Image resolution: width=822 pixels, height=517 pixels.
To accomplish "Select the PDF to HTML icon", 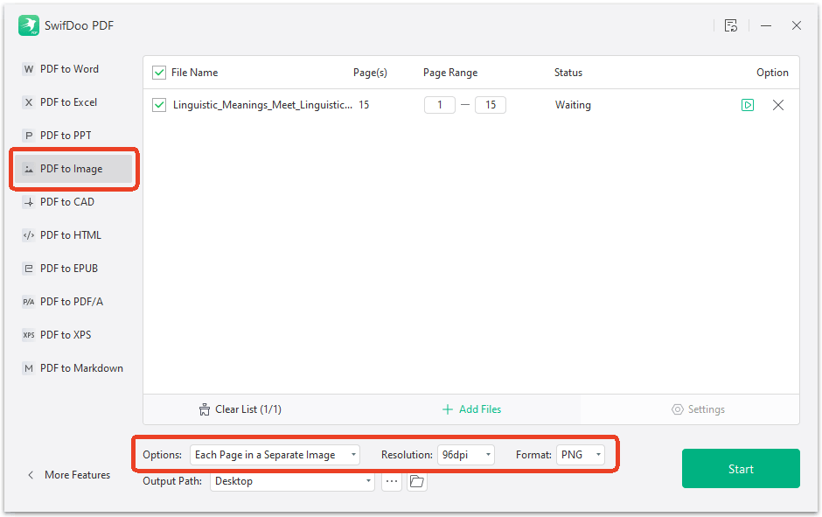I will [x=29, y=235].
